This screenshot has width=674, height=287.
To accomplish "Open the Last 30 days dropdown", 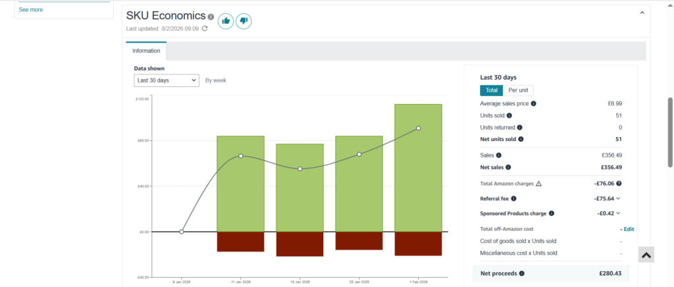I will tap(166, 80).
